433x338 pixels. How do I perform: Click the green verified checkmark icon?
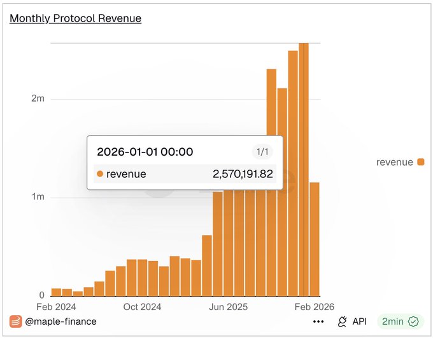(x=414, y=321)
